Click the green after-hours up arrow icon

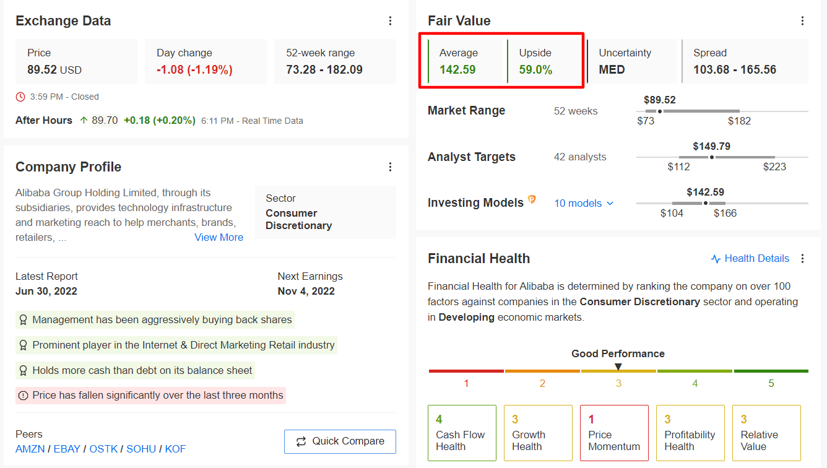[84, 121]
